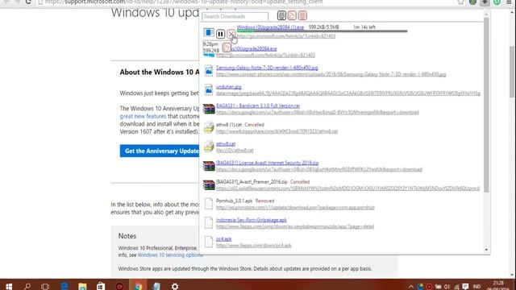
Task: Click the scrollbar thumb of the downloads popup
Action: click(486, 105)
